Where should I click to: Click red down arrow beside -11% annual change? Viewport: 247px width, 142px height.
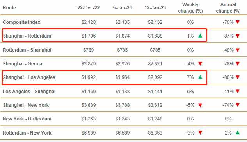pos(238,91)
